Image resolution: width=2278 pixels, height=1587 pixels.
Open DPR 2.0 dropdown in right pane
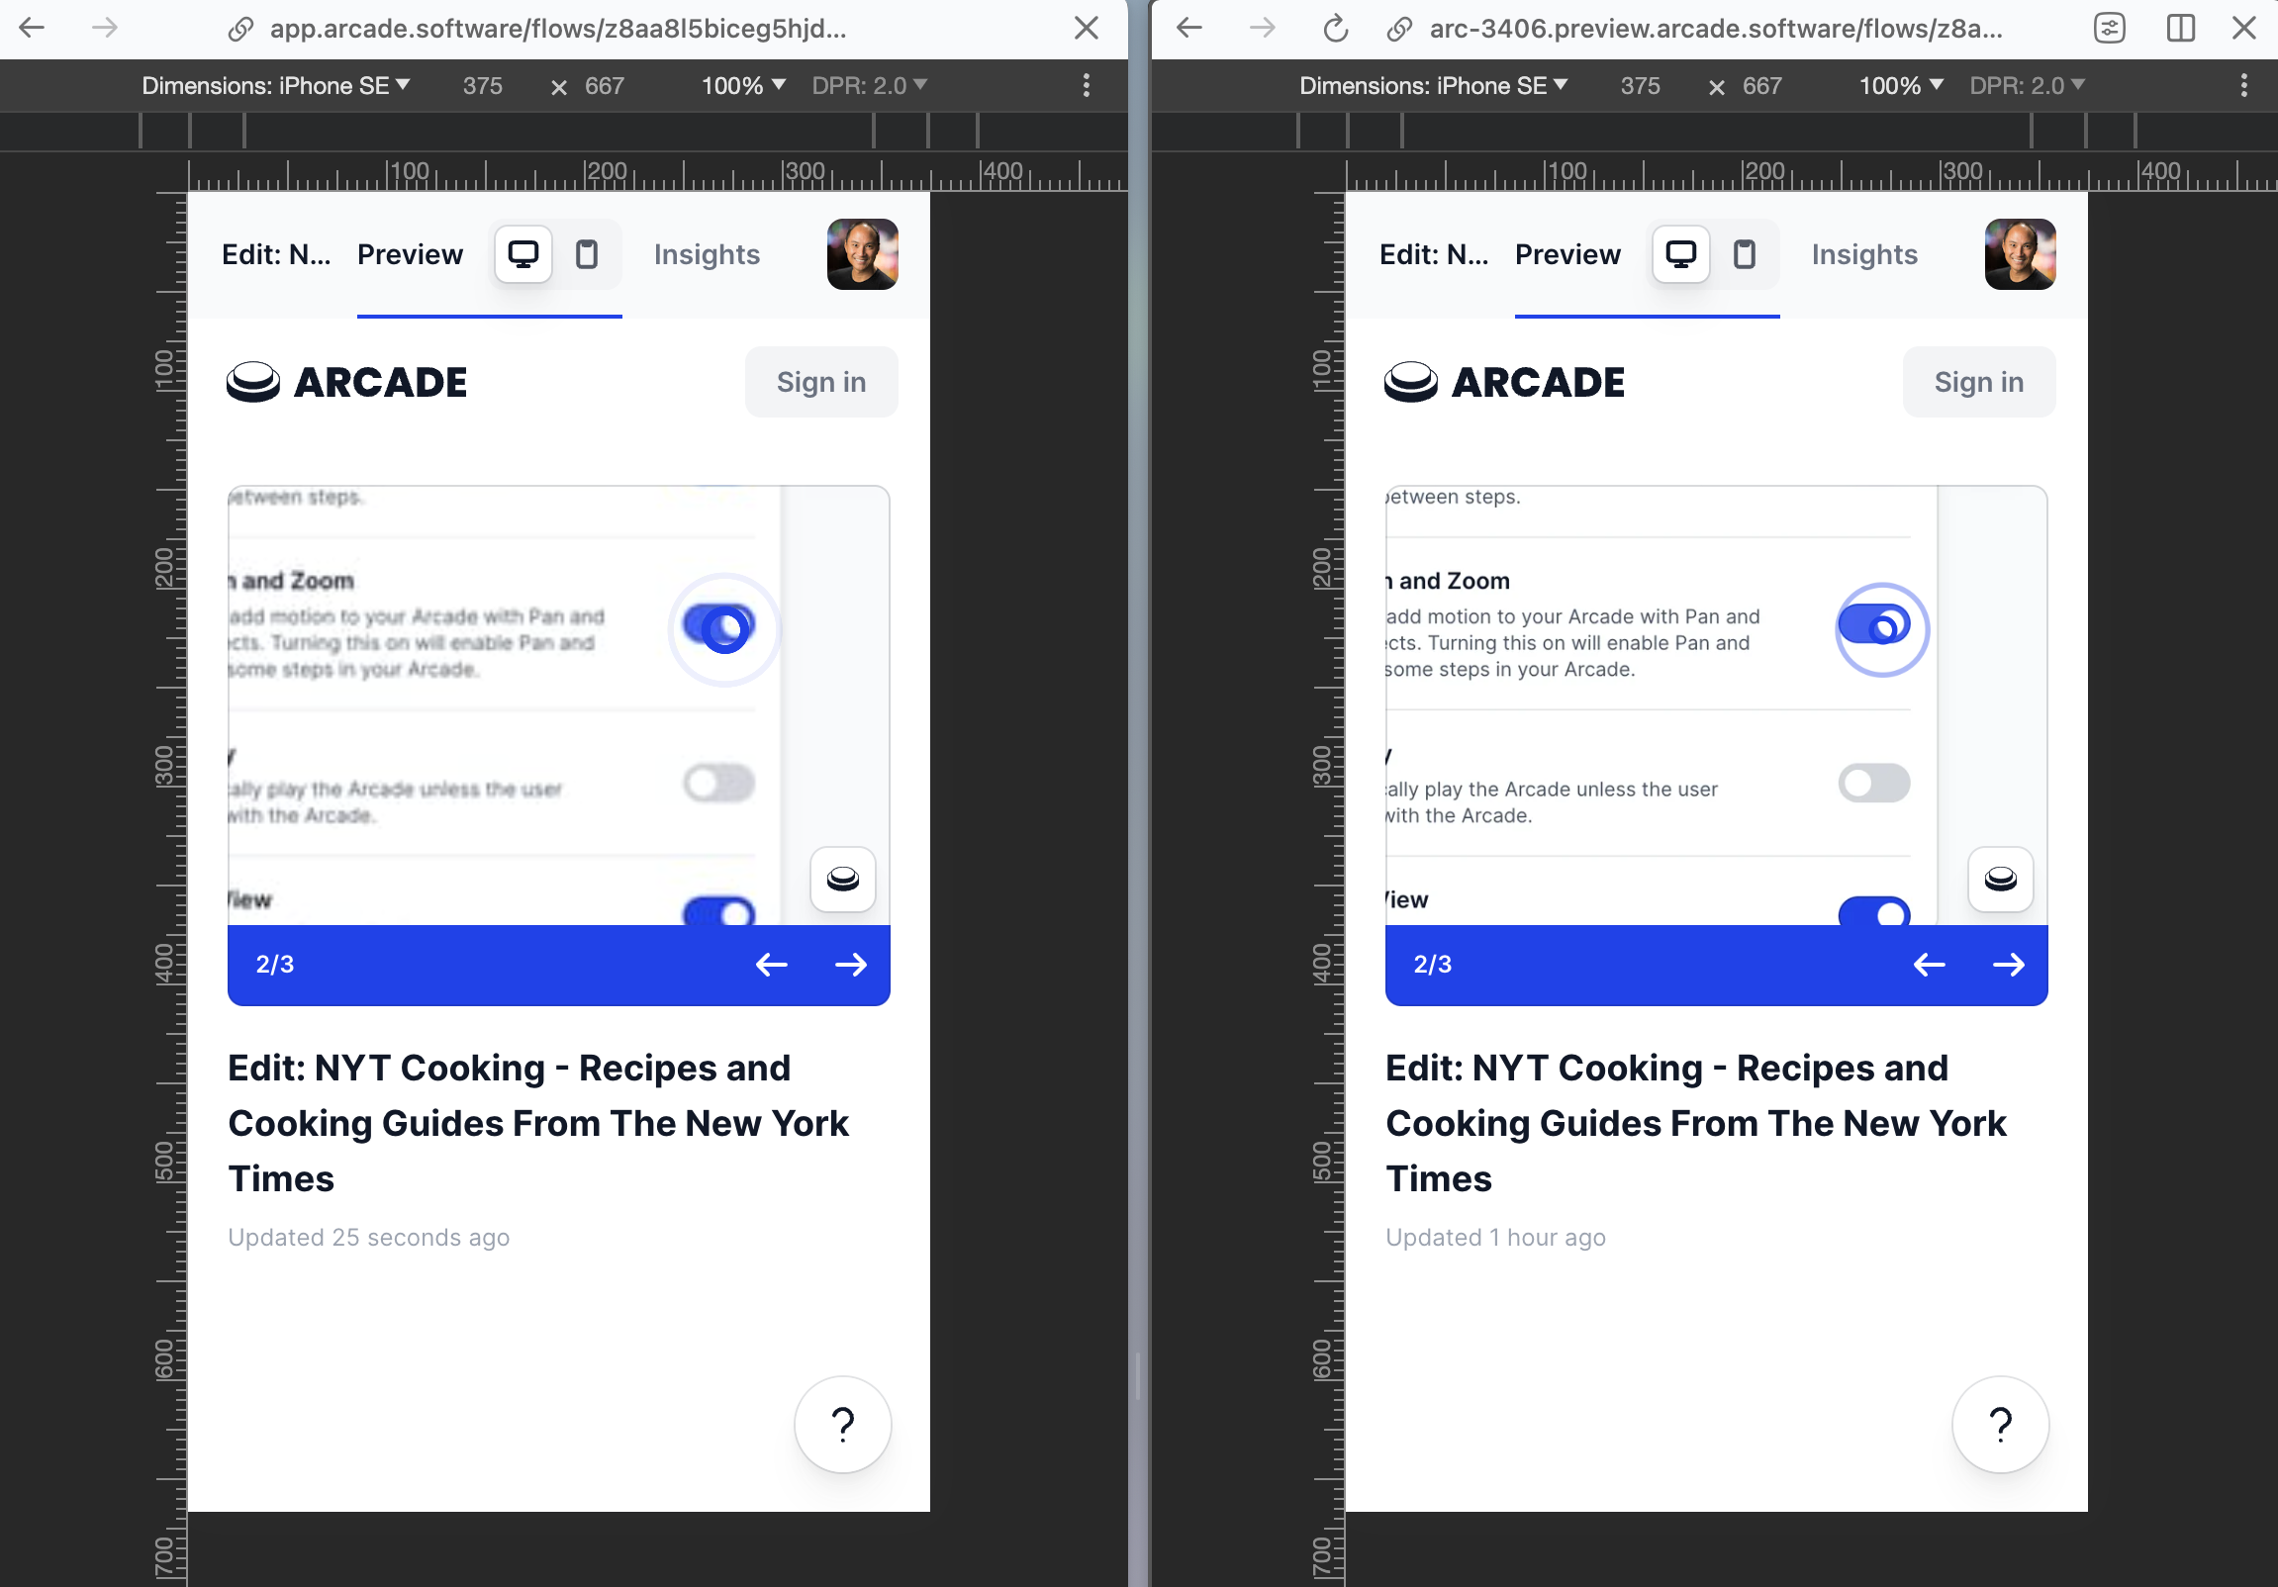pyautogui.click(x=2027, y=86)
